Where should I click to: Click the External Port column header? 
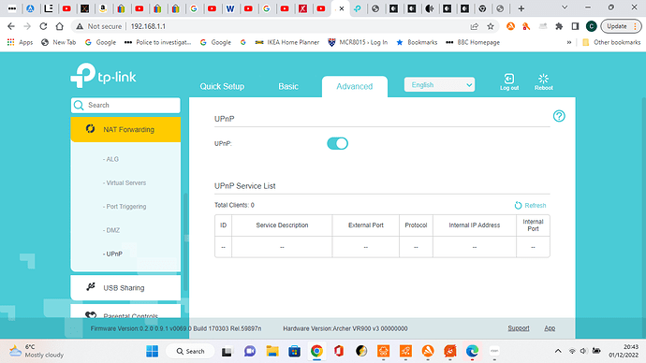(x=365, y=225)
